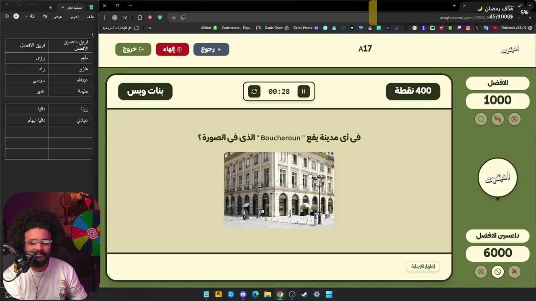Open the ملف menu in Notepad

coord(90,16)
